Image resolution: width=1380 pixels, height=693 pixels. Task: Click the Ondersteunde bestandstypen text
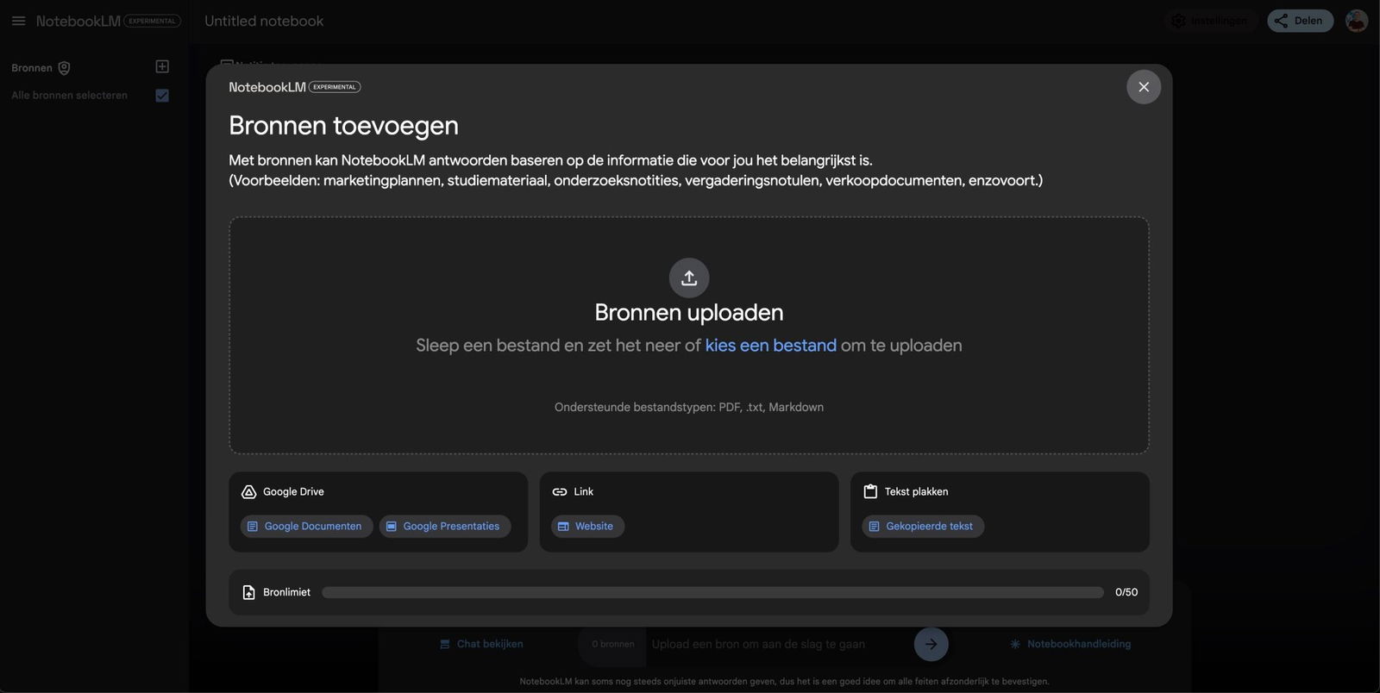coord(689,407)
